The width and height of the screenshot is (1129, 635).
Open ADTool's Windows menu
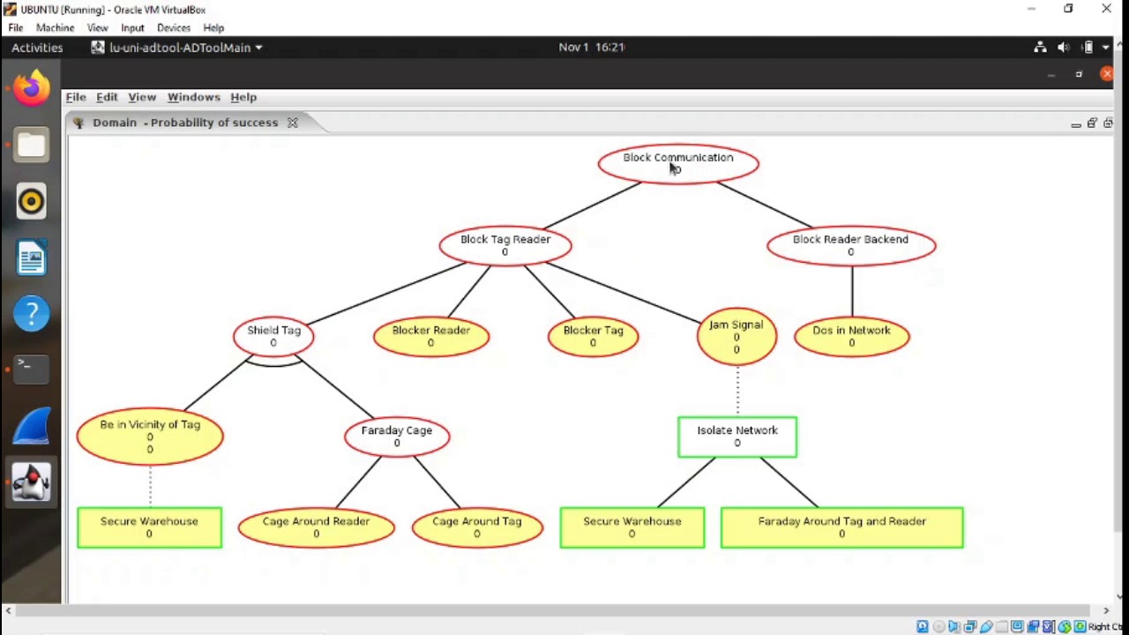click(x=193, y=97)
